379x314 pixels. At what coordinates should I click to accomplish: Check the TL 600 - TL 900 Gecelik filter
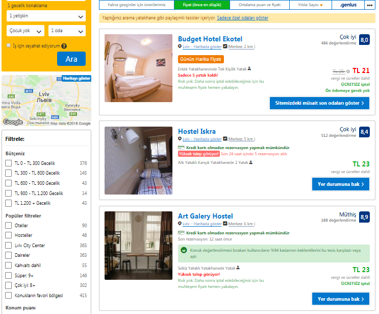pyautogui.click(x=9, y=183)
